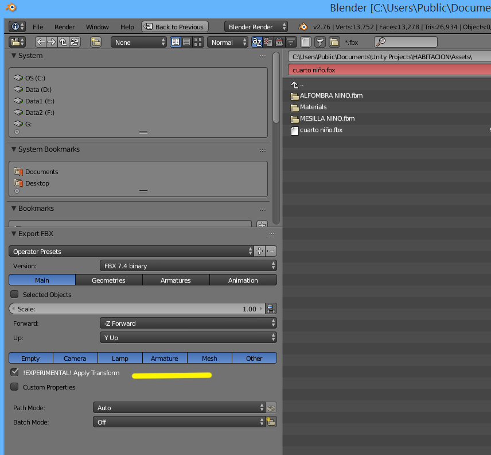
Task: Create a new directory
Action: point(96,42)
